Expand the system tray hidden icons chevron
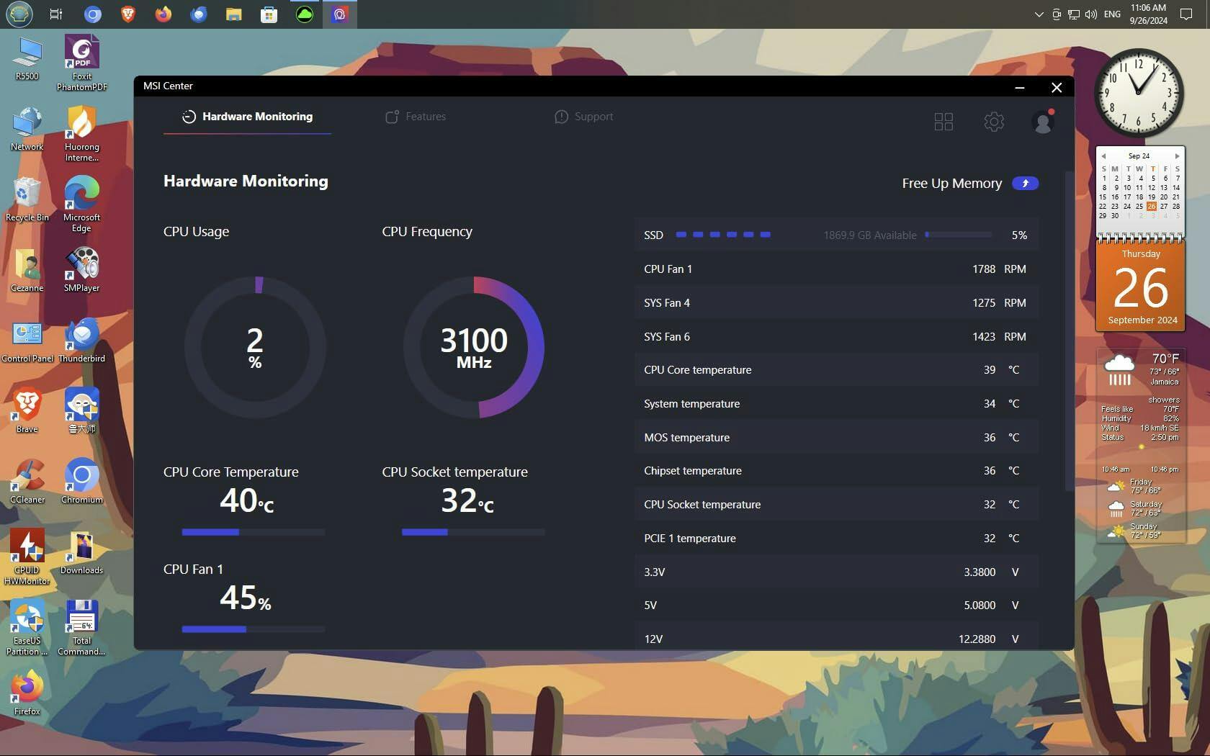 [1039, 14]
